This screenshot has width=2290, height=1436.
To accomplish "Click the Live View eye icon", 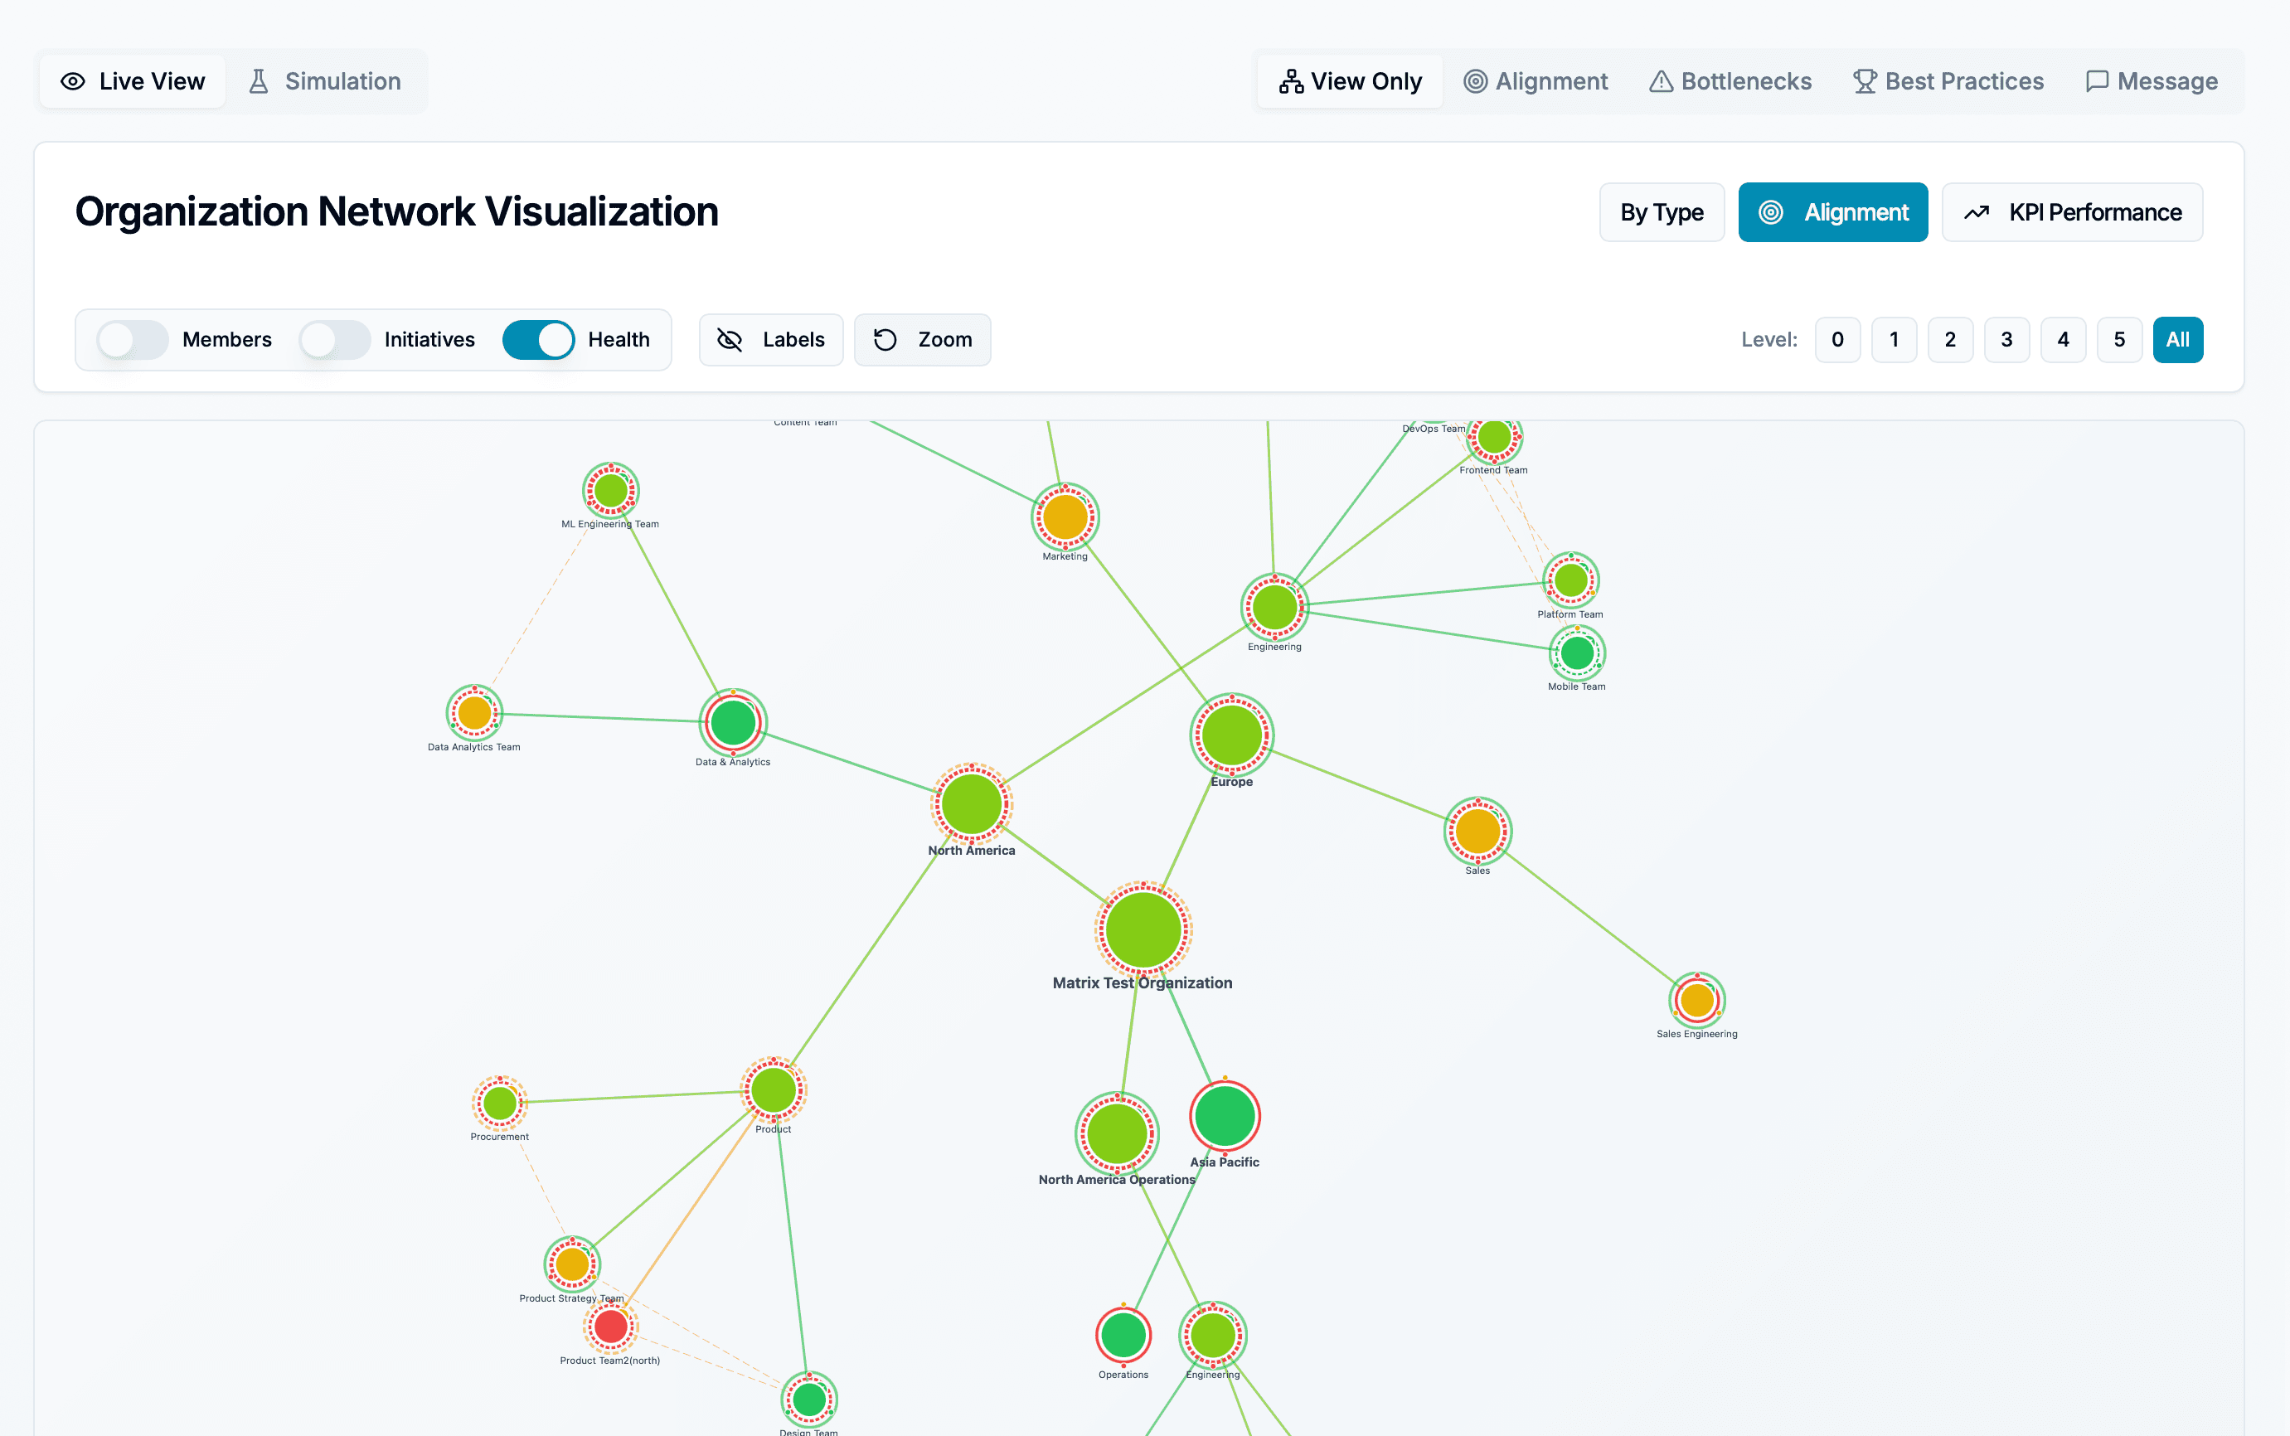I will click(x=73, y=80).
